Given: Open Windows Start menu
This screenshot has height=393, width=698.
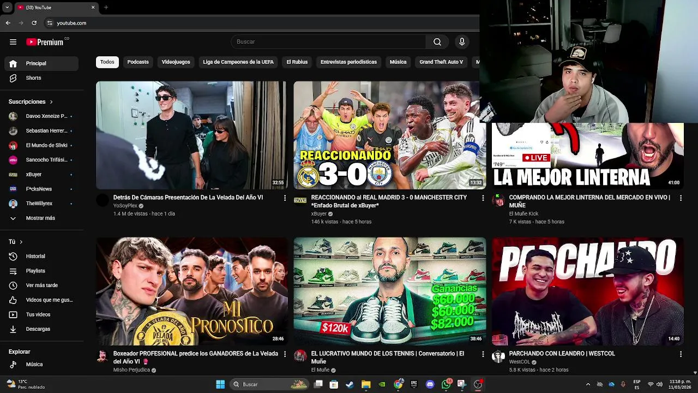Looking at the screenshot, I should click(220, 384).
